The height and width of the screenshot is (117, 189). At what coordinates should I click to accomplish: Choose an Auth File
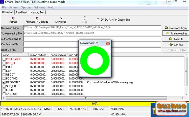176,39
